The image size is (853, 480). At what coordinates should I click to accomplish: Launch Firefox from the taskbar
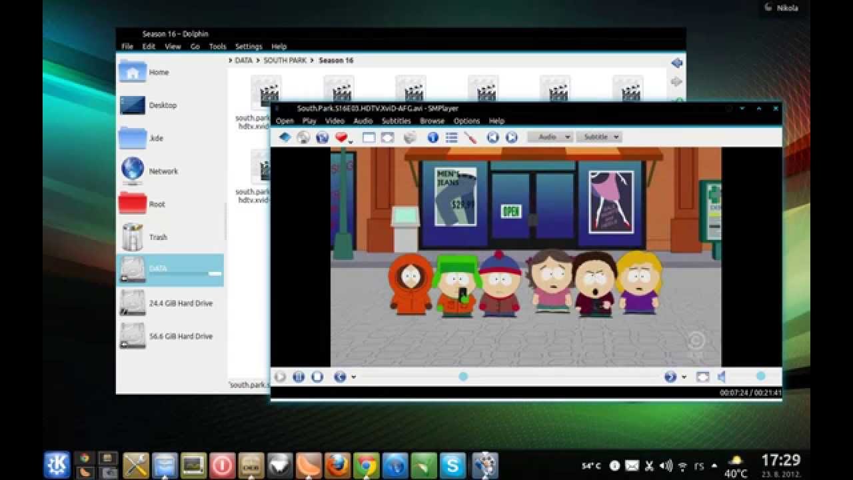click(337, 465)
